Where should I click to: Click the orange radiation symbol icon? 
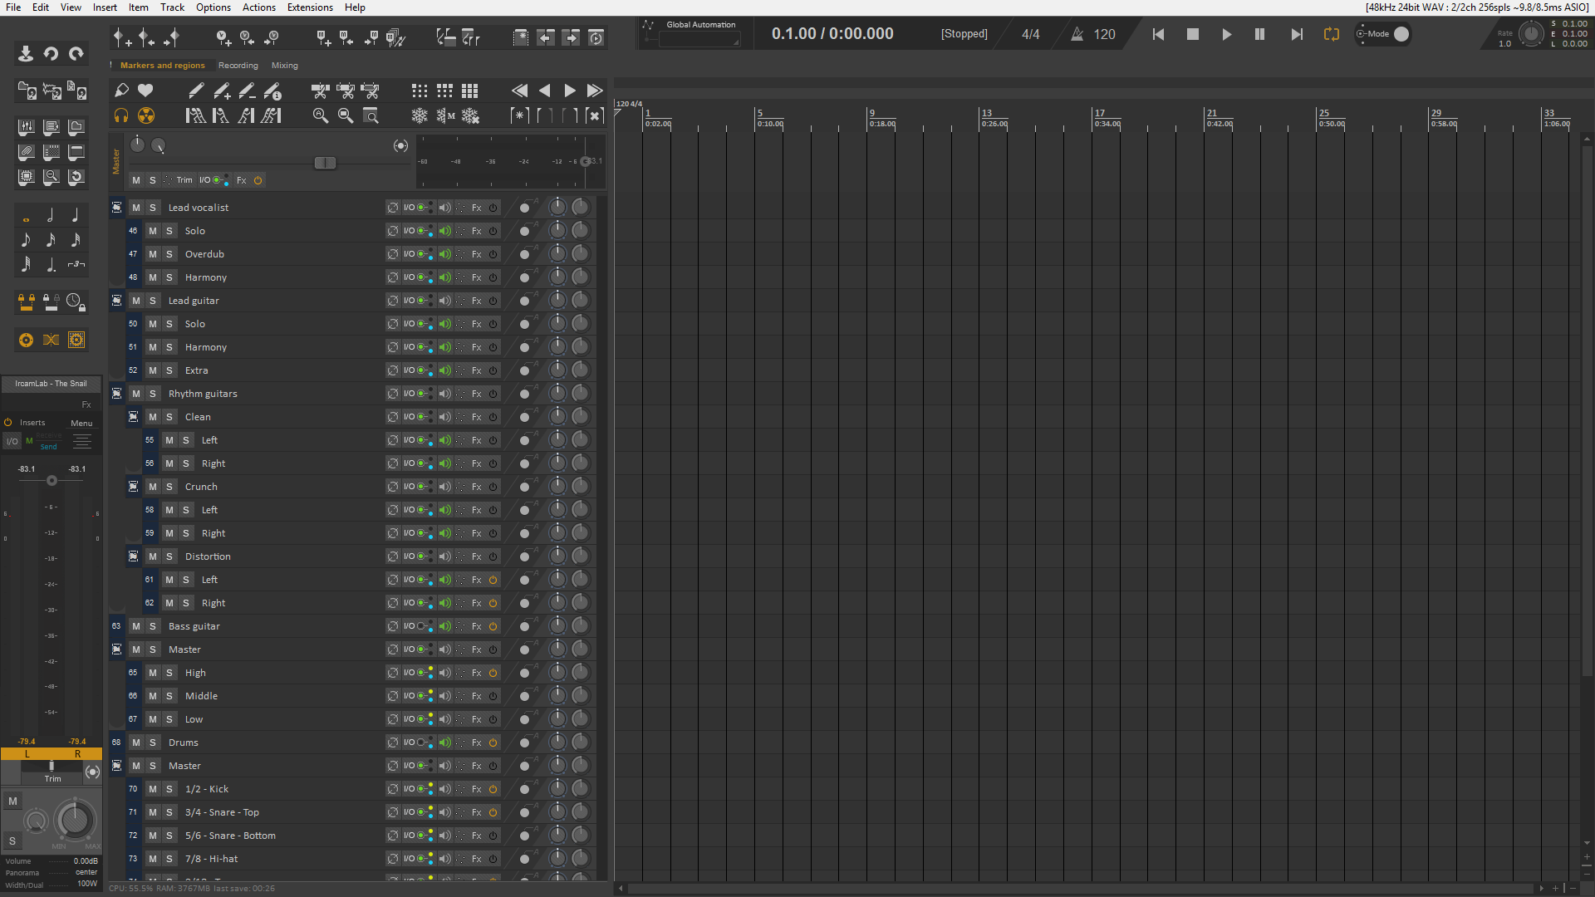pos(146,115)
